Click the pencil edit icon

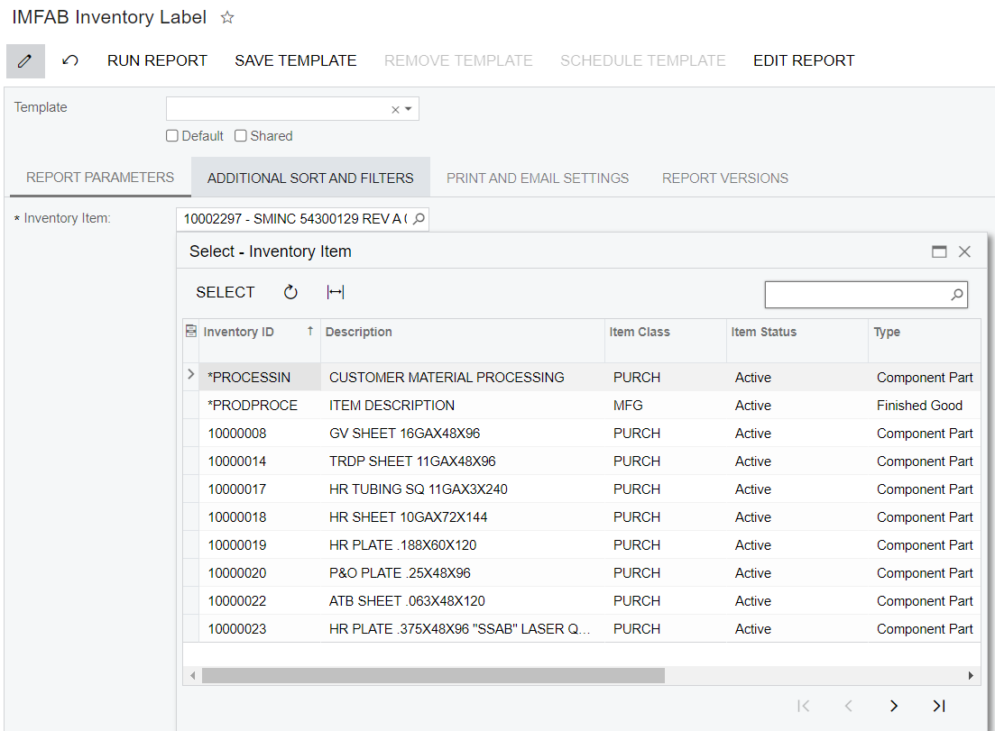pyautogui.click(x=25, y=61)
